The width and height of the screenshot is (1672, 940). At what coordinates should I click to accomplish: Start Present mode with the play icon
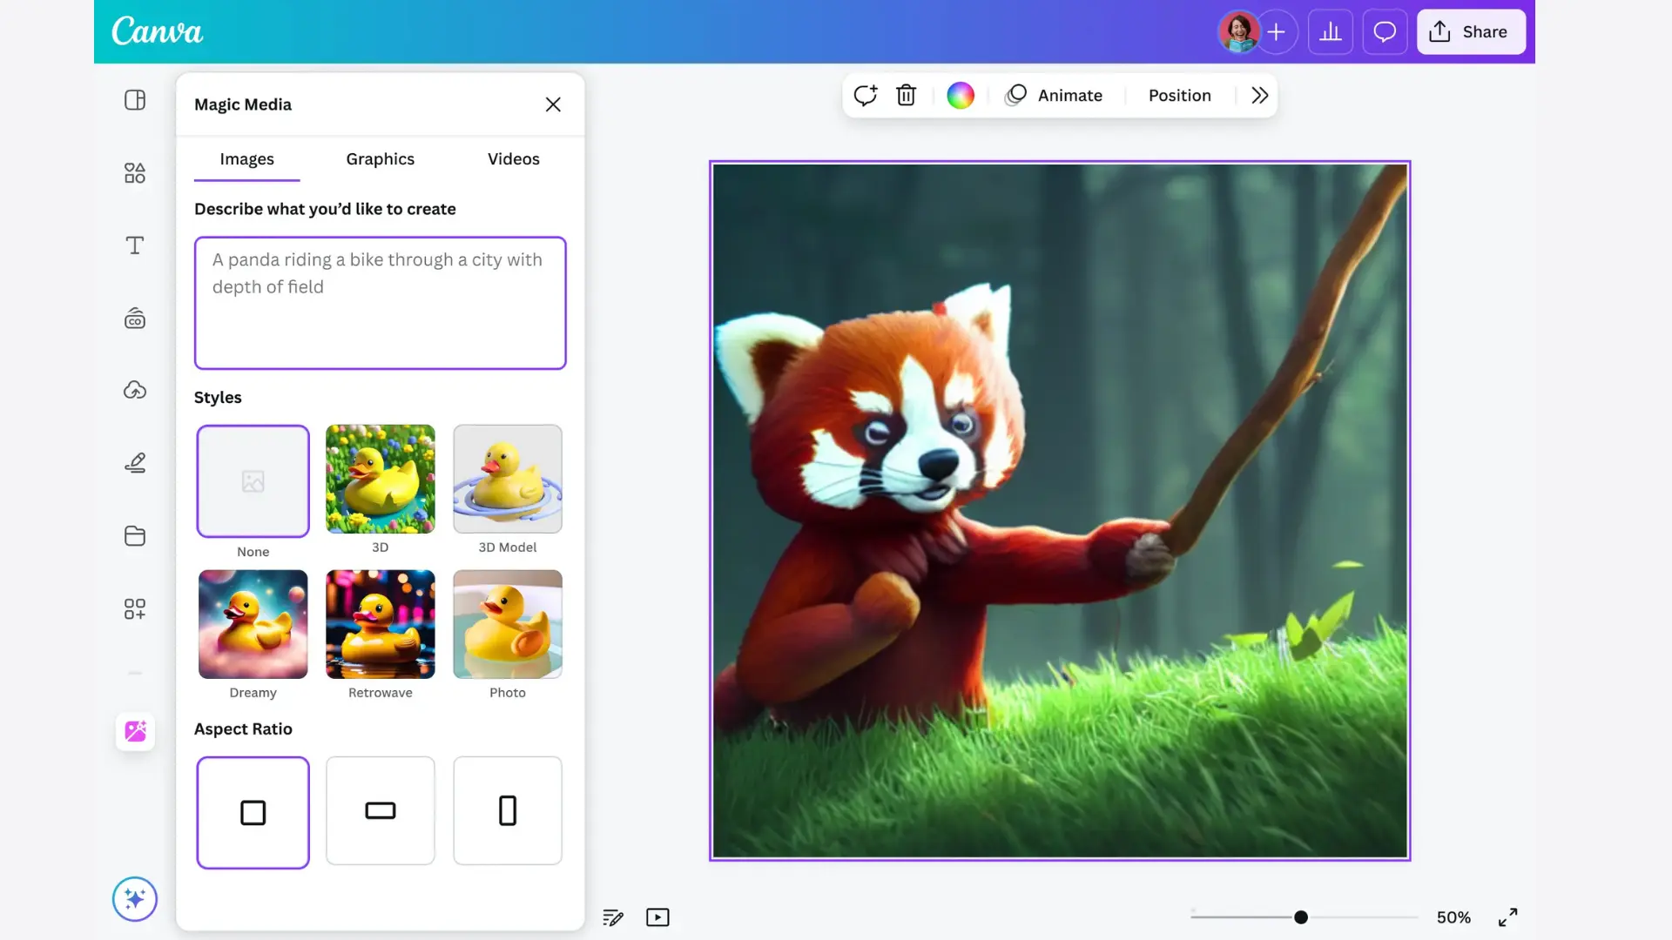click(x=657, y=917)
